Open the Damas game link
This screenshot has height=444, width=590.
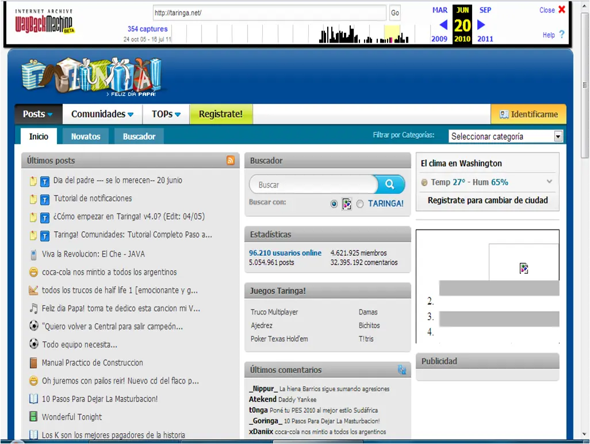368,312
